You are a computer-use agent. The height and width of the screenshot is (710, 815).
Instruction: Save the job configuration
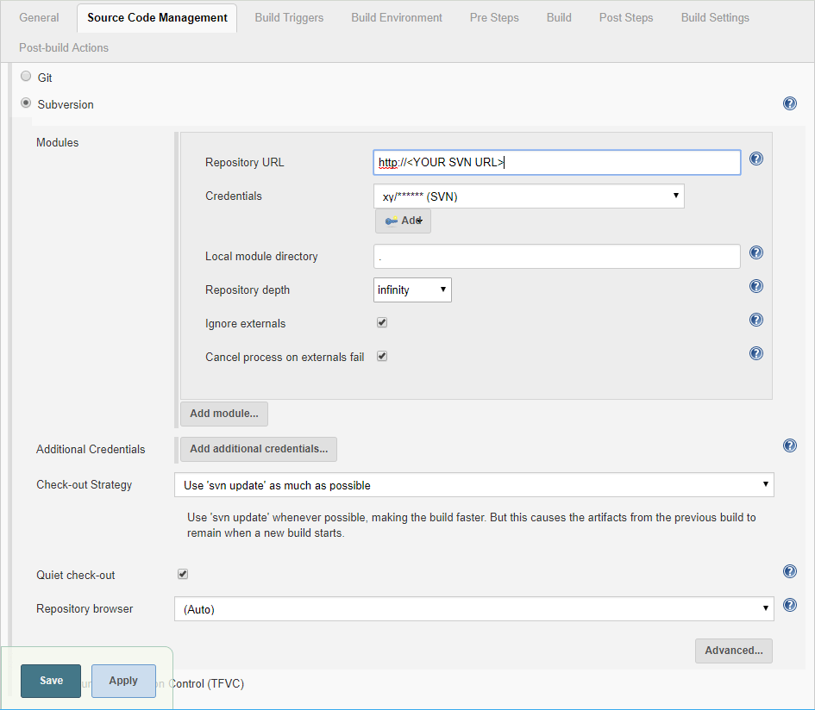coord(51,681)
